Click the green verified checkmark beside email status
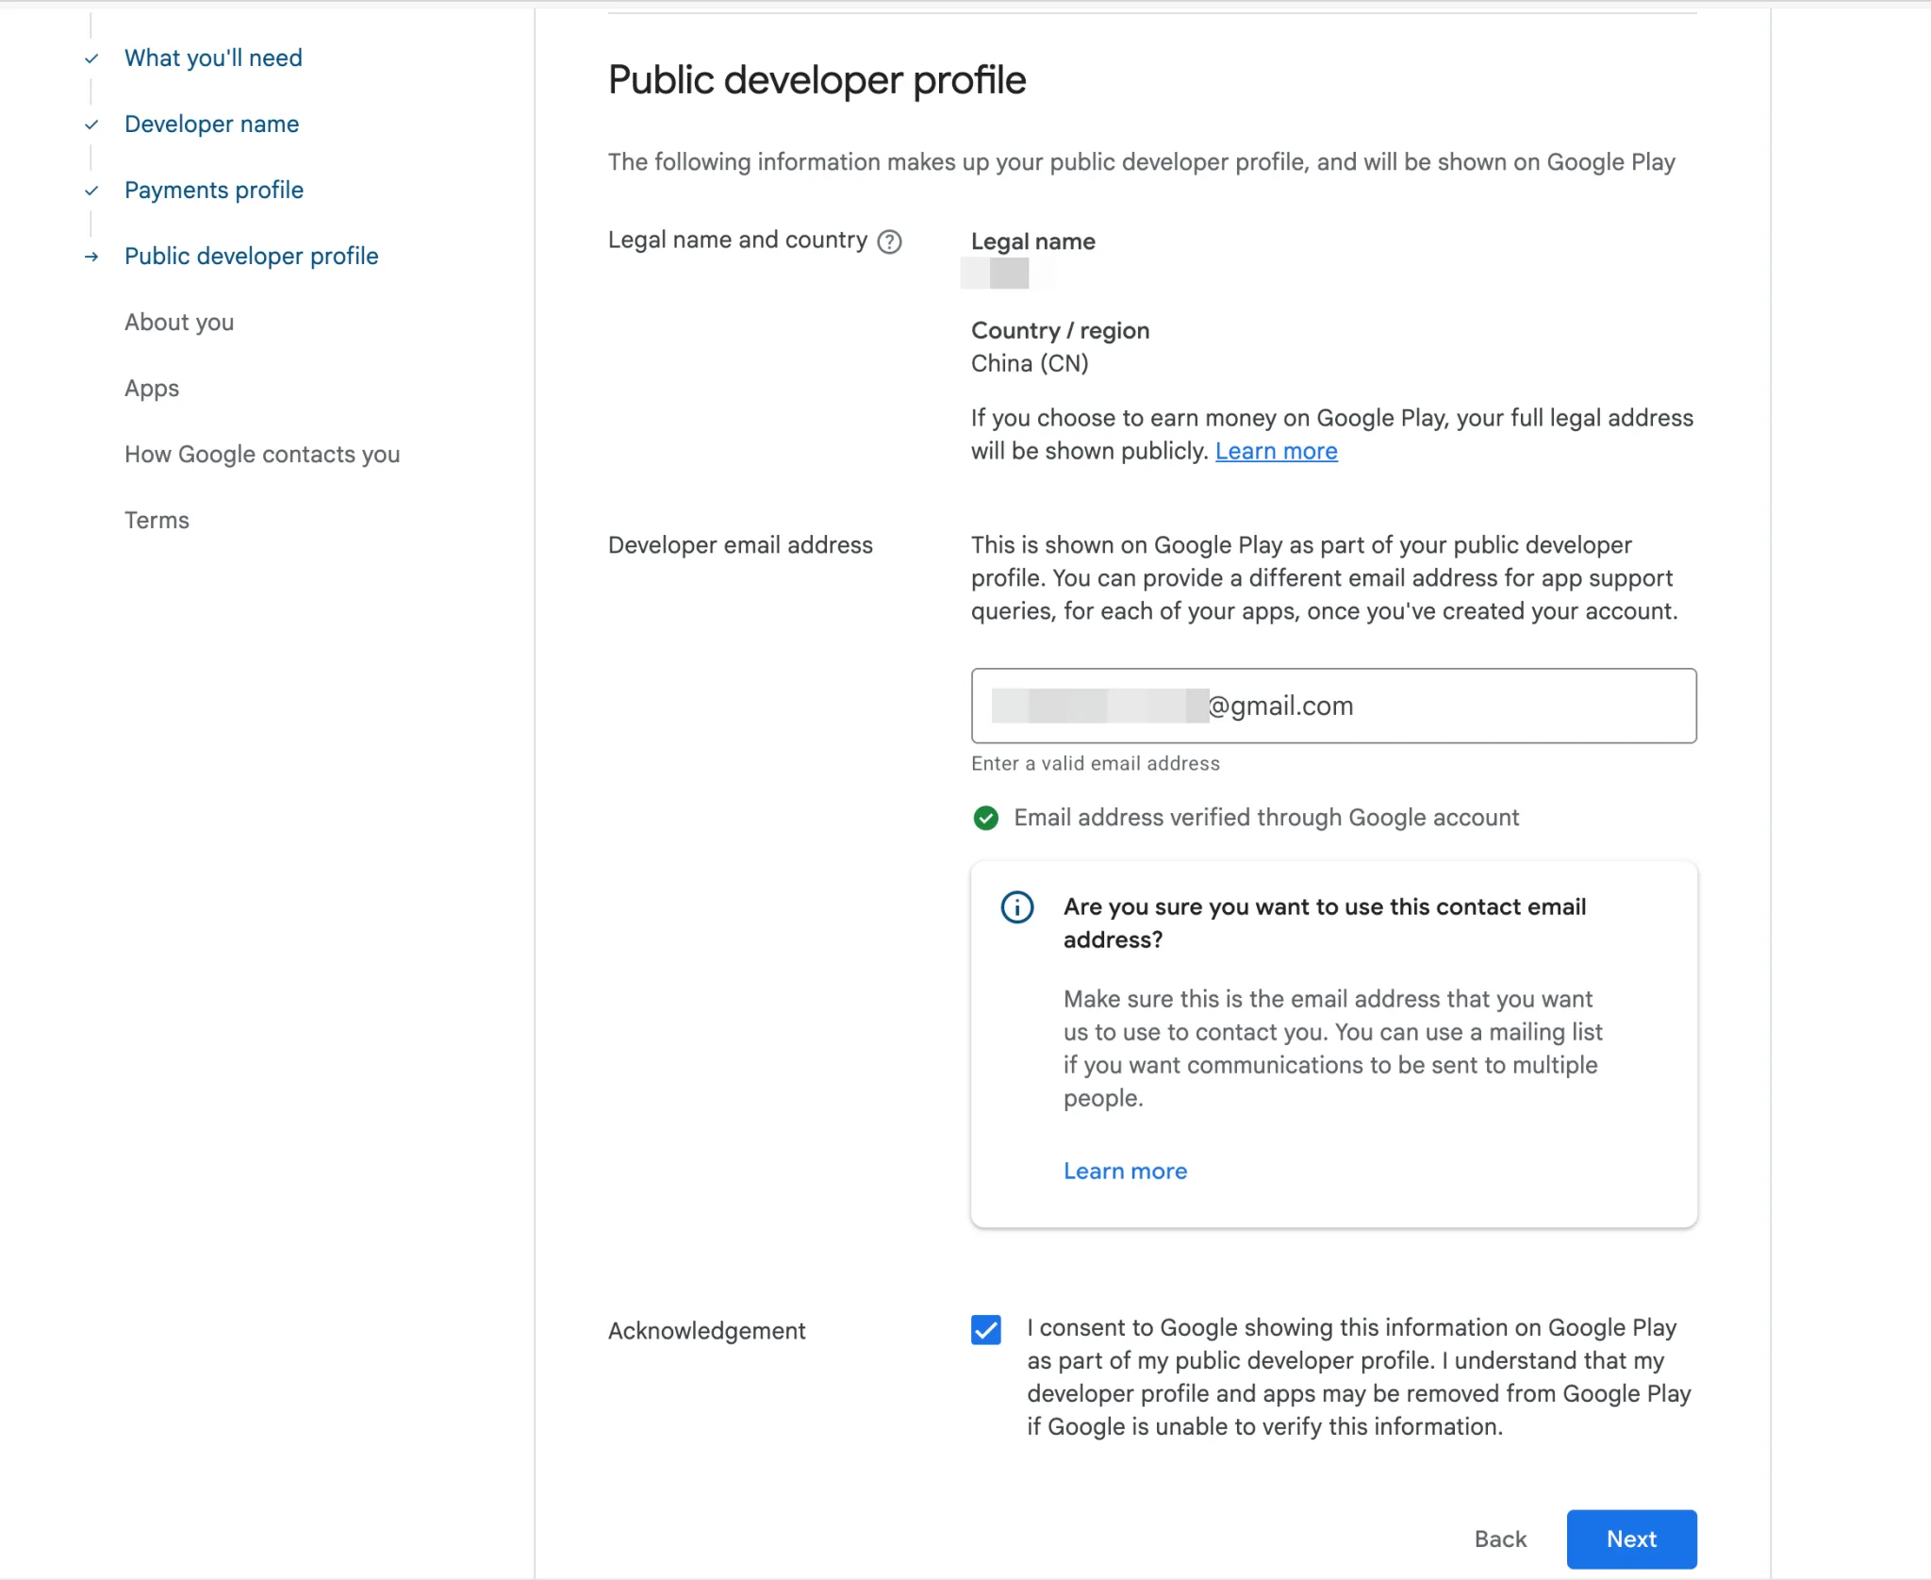The height and width of the screenshot is (1580, 1931). [985, 818]
